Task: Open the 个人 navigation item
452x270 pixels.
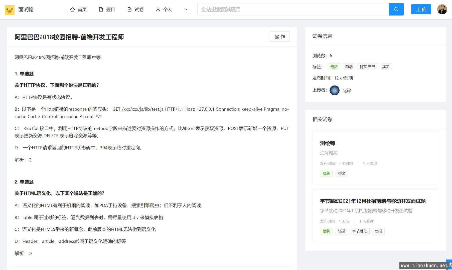Action: pyautogui.click(x=164, y=9)
